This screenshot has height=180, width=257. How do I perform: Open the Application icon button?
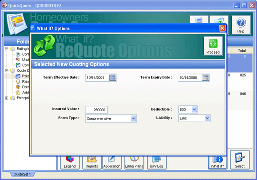pos(112,162)
